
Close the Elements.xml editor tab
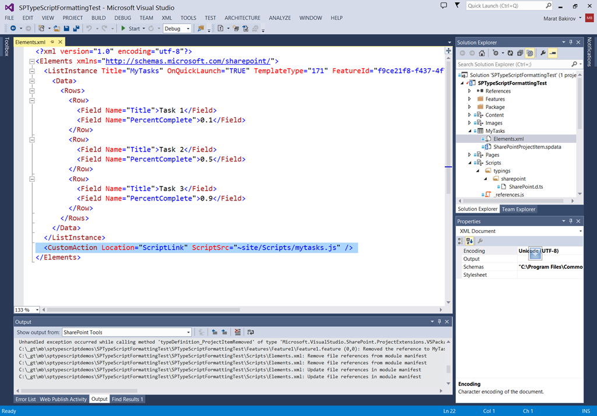tap(60, 42)
